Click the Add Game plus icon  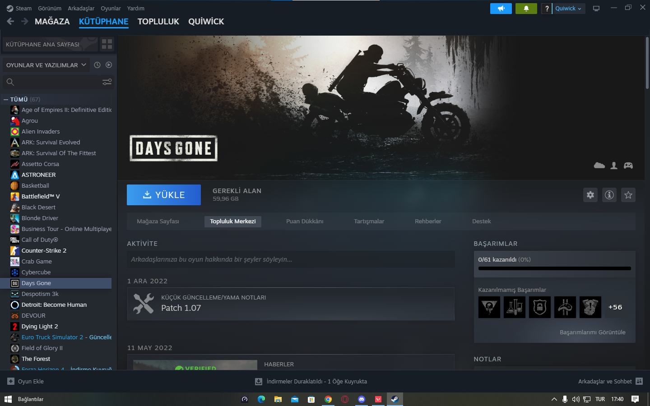click(x=11, y=381)
